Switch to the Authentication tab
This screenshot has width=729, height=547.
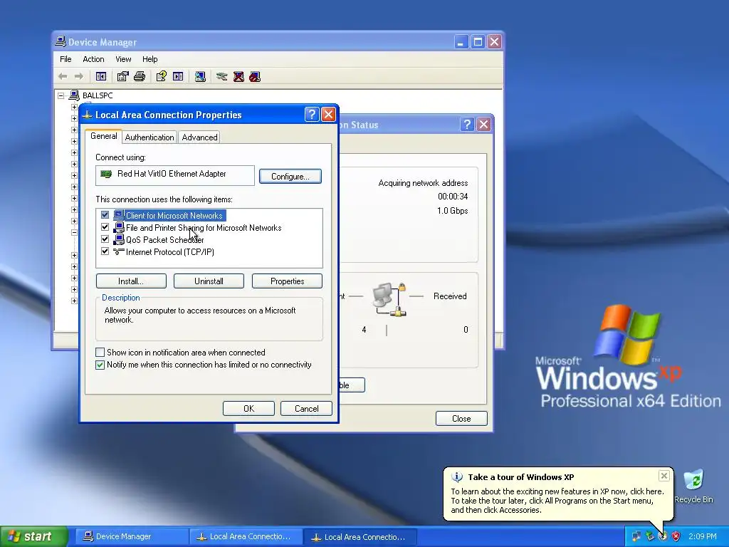point(150,137)
